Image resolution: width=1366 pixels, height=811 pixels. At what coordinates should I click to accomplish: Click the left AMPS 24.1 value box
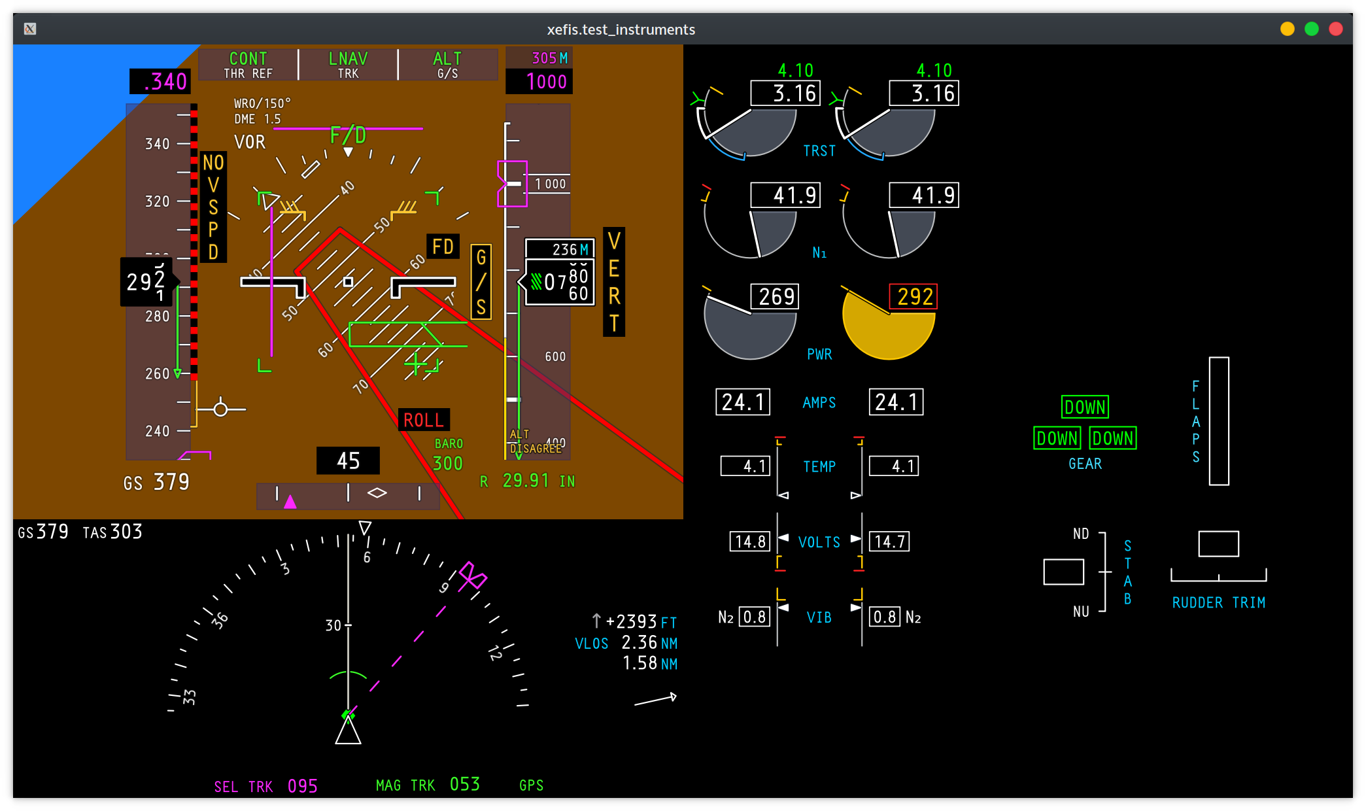pos(743,402)
